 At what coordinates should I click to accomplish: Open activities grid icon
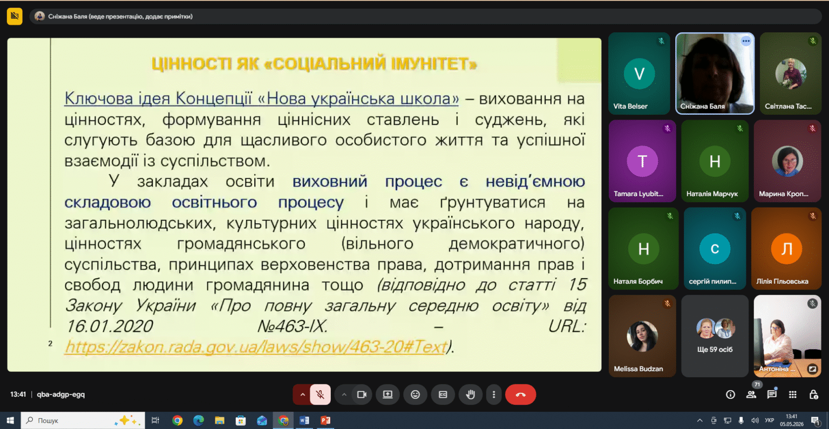click(792, 395)
